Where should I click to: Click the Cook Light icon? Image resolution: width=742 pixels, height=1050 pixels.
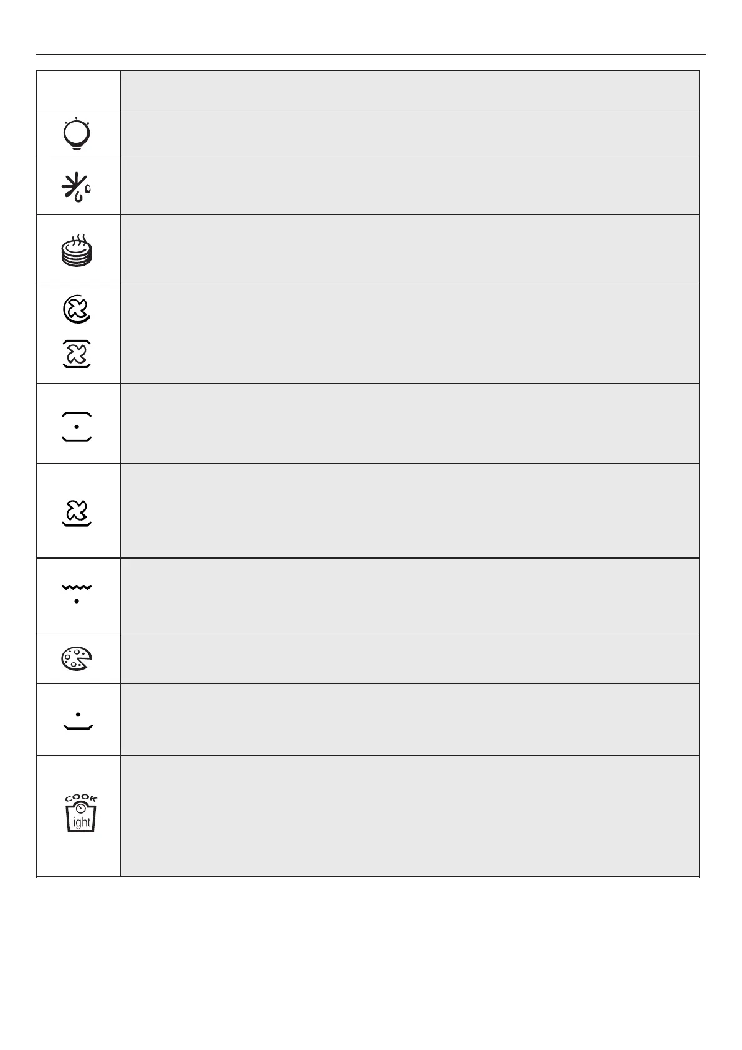coord(80,814)
